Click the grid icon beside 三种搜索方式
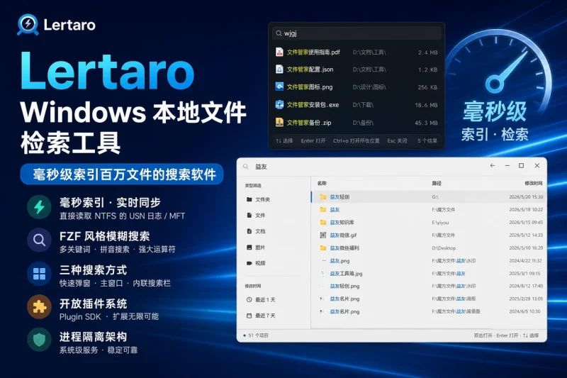Screen dimensions: 567x378 39,274
